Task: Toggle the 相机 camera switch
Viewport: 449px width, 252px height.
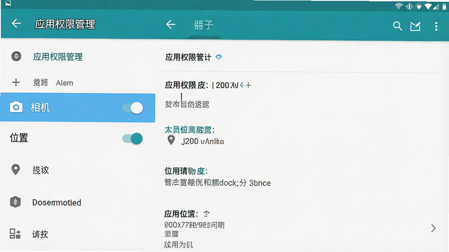Action: [x=132, y=108]
